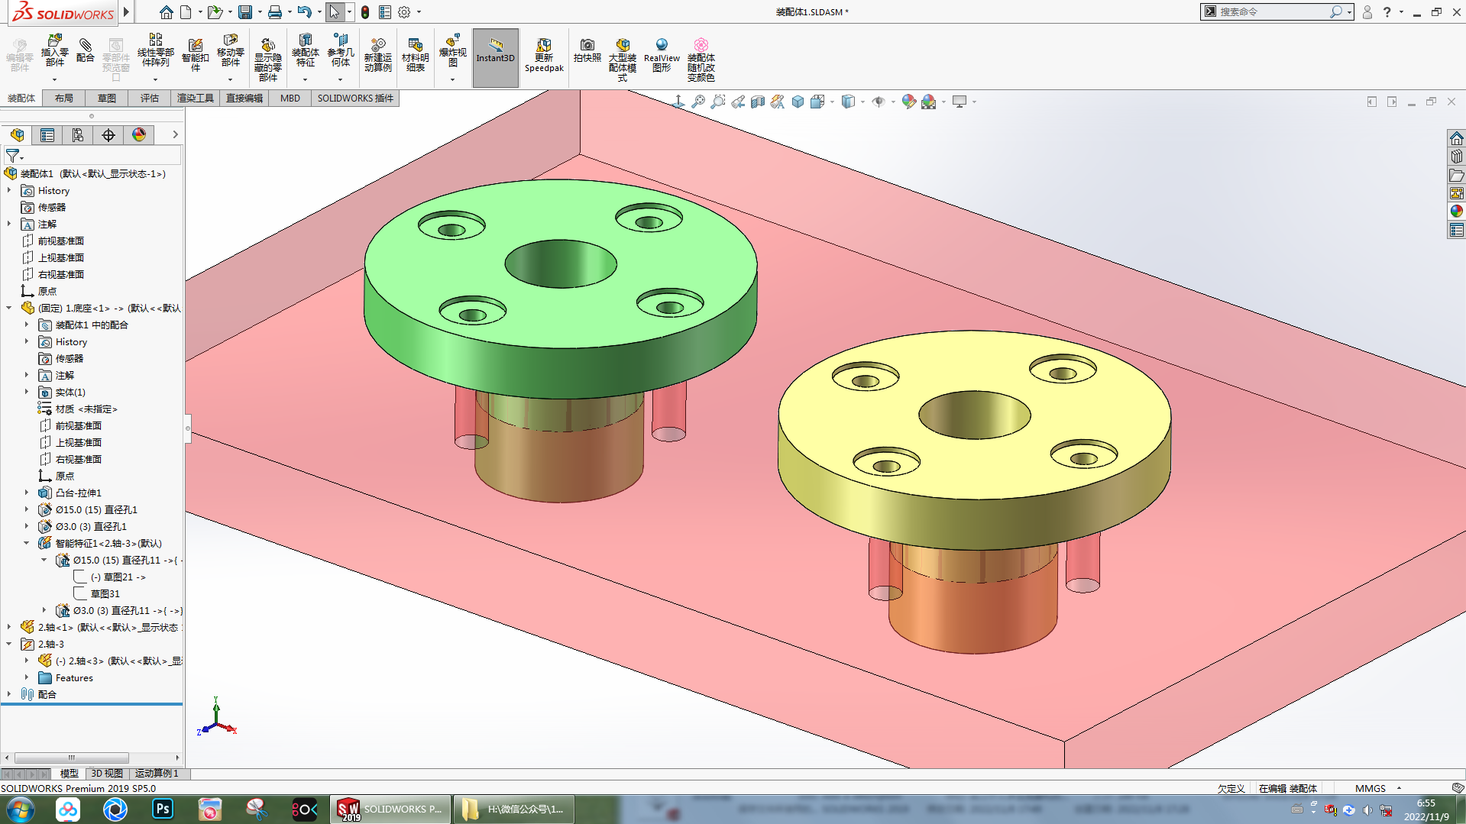Switch to the 草图 sketch tab

(x=107, y=98)
